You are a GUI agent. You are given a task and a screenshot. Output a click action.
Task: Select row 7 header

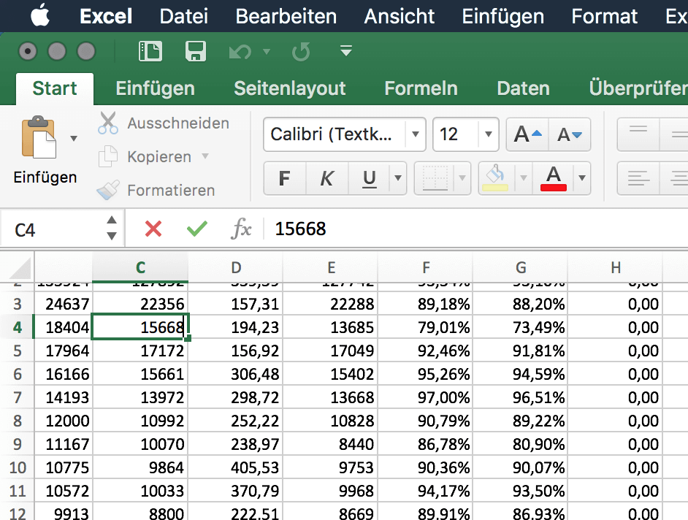coord(18,397)
